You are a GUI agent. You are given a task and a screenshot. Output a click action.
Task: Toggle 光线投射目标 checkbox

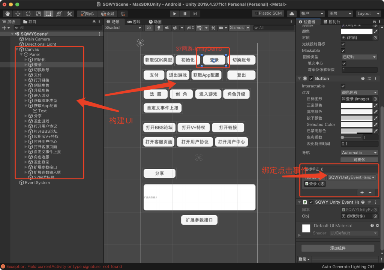coord(343,44)
